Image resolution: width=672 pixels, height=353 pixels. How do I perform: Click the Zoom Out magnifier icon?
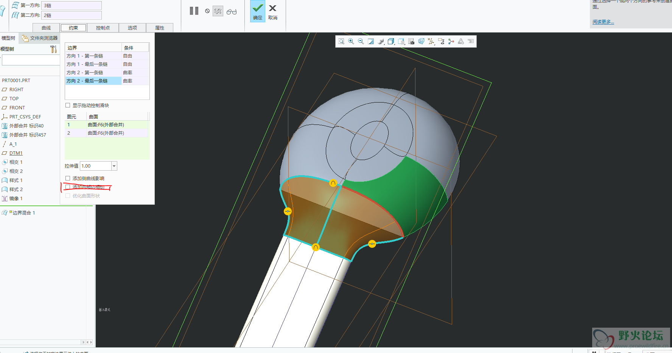(361, 41)
